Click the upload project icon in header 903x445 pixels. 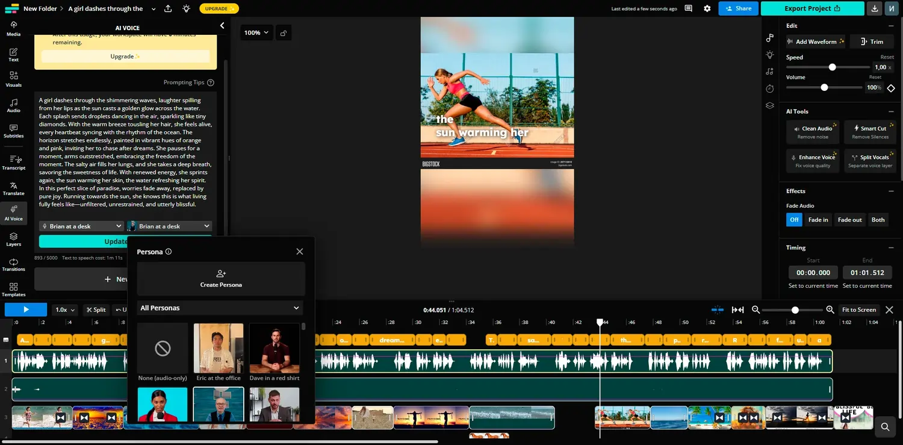(168, 8)
